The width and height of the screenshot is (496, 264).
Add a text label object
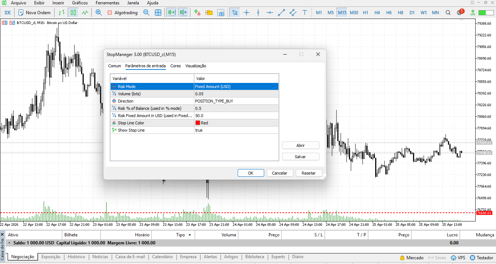click(305, 13)
